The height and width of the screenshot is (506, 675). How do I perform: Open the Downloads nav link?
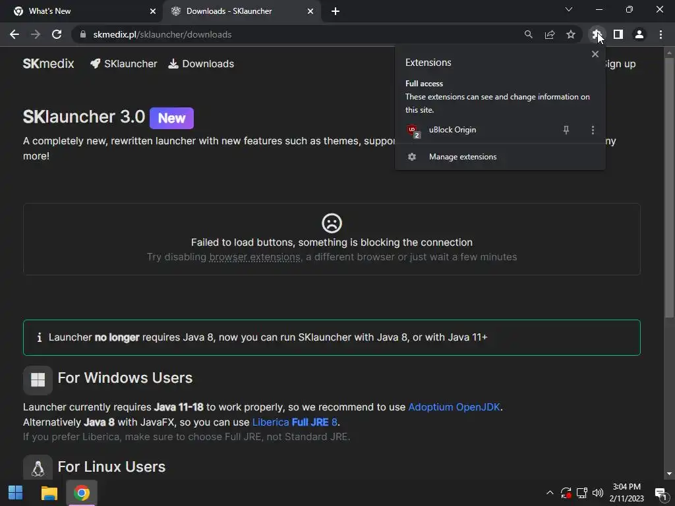pyautogui.click(x=201, y=64)
